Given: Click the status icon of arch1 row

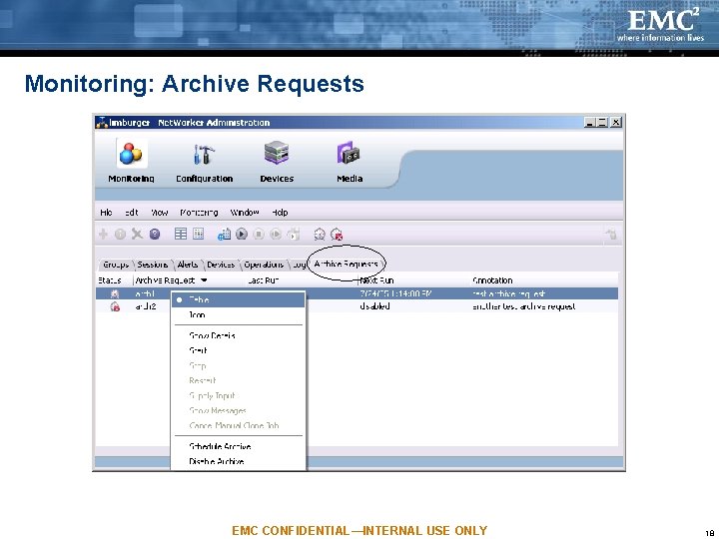Looking at the screenshot, I should pos(115,293).
